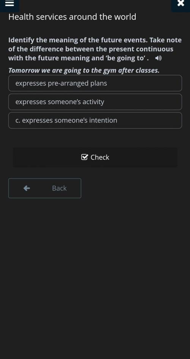Play the question audio speaker icon
The height and width of the screenshot is (359, 190).
pyautogui.click(x=158, y=58)
